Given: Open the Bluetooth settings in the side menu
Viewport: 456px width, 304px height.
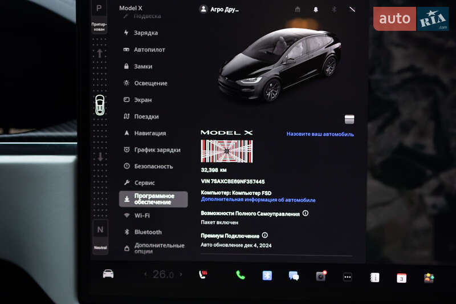Looking at the screenshot, I should [143, 232].
